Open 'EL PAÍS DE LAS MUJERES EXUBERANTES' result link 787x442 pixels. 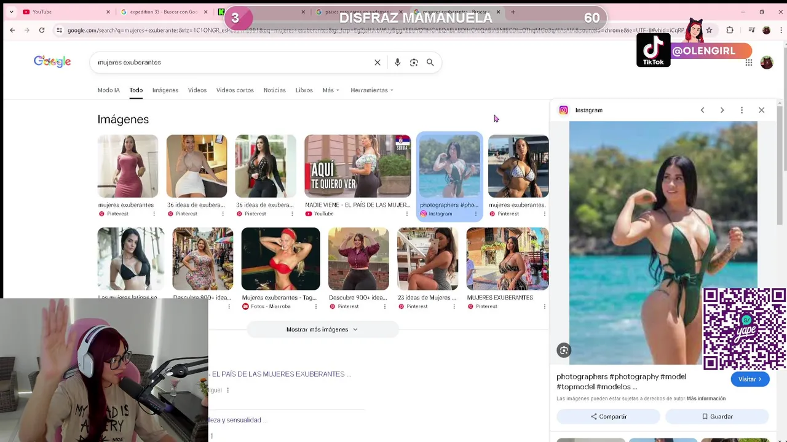(280, 374)
